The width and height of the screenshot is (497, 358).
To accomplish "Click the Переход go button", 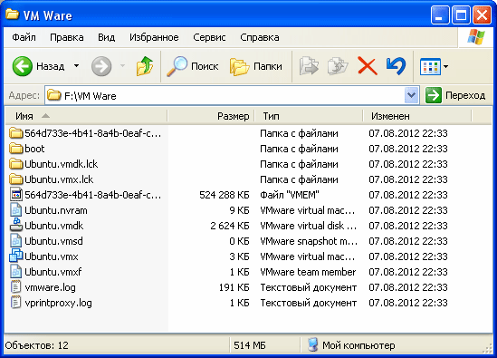I will coord(455,95).
